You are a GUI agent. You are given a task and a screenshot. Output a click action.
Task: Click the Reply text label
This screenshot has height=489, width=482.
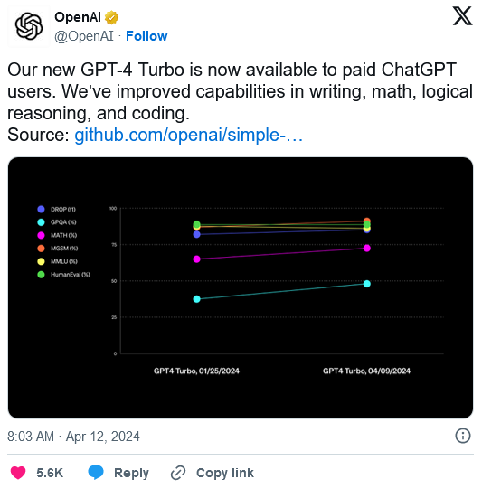(131, 473)
